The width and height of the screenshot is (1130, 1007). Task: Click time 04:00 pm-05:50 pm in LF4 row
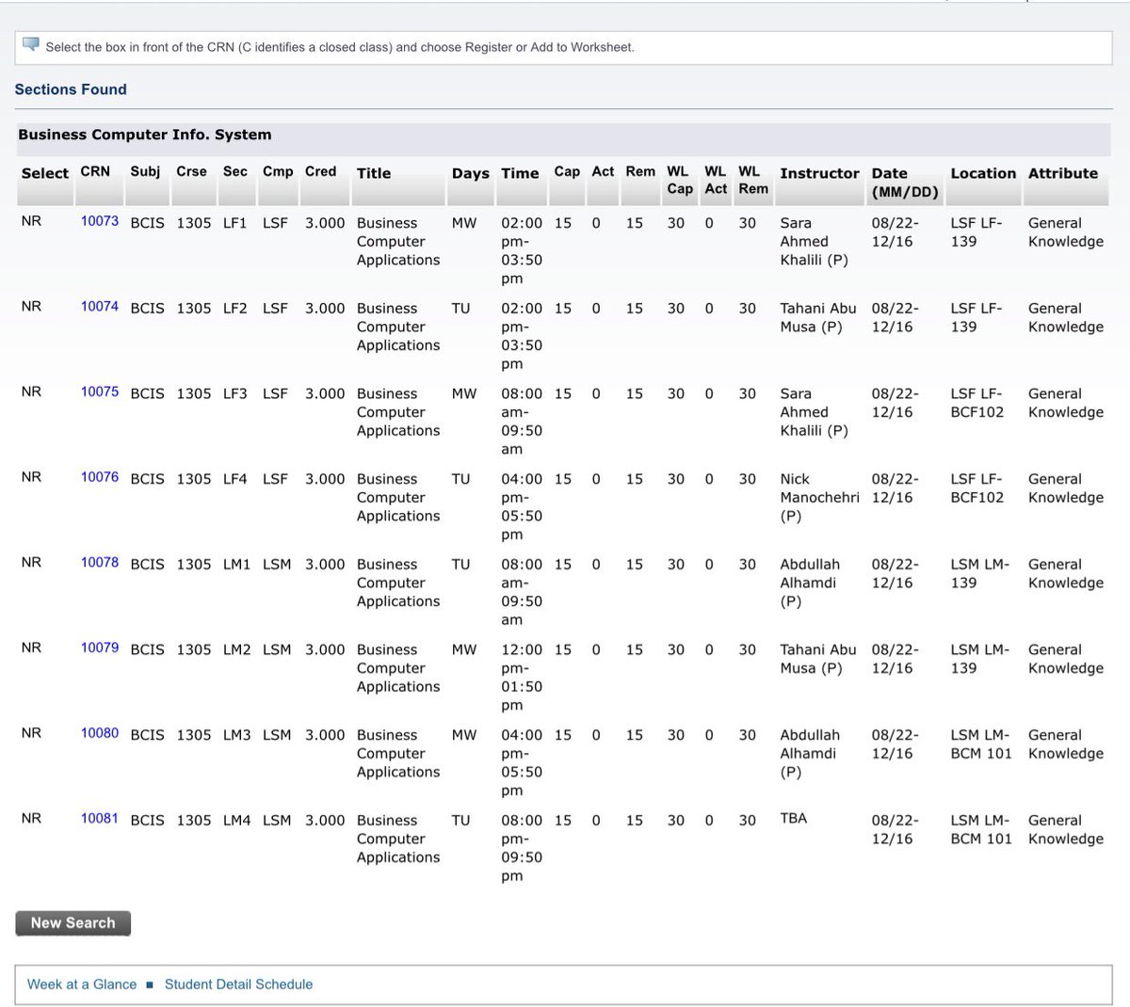point(522,506)
